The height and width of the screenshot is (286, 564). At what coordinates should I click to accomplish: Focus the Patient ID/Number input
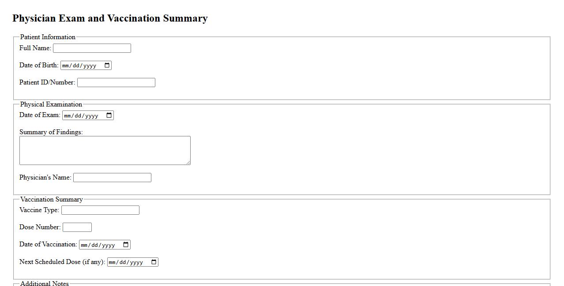(x=116, y=83)
